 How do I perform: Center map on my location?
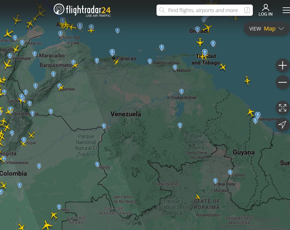point(282,125)
